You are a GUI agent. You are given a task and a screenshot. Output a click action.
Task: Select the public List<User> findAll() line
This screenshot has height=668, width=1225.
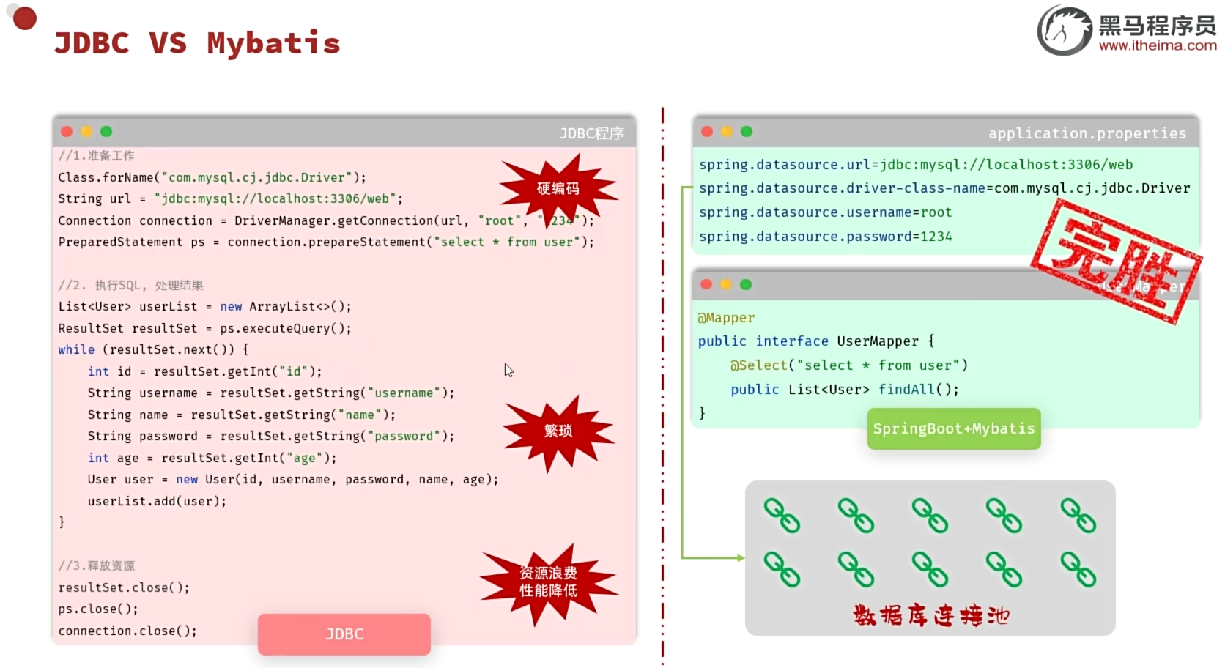click(845, 390)
